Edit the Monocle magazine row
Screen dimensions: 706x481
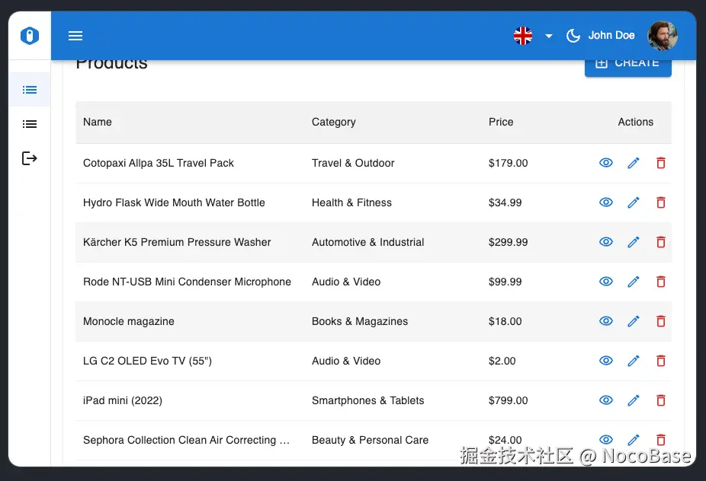point(634,321)
